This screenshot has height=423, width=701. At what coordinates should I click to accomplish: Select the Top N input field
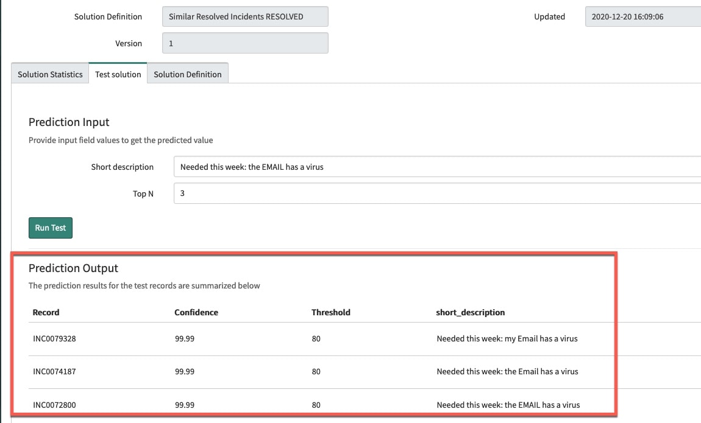tap(366, 193)
